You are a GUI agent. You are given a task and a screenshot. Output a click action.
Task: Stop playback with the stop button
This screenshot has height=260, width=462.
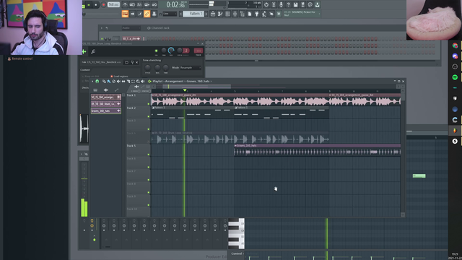click(96, 5)
